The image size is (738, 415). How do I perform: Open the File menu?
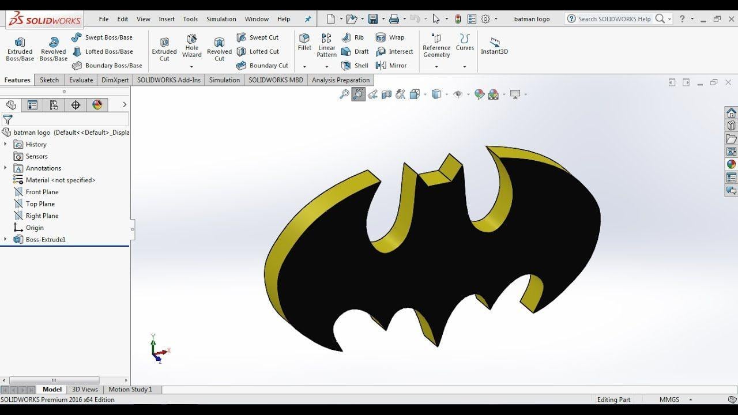point(104,19)
